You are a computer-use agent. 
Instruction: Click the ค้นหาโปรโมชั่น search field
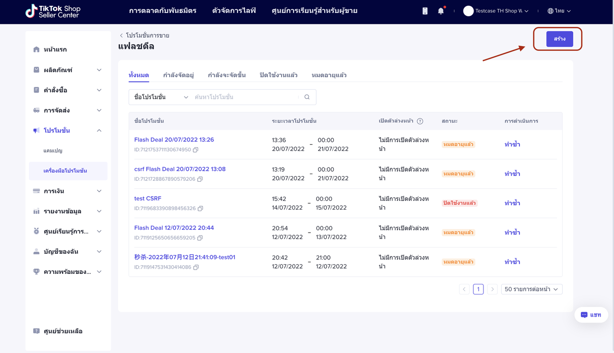245,97
